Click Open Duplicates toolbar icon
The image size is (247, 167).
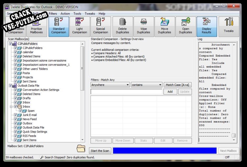click(186, 22)
